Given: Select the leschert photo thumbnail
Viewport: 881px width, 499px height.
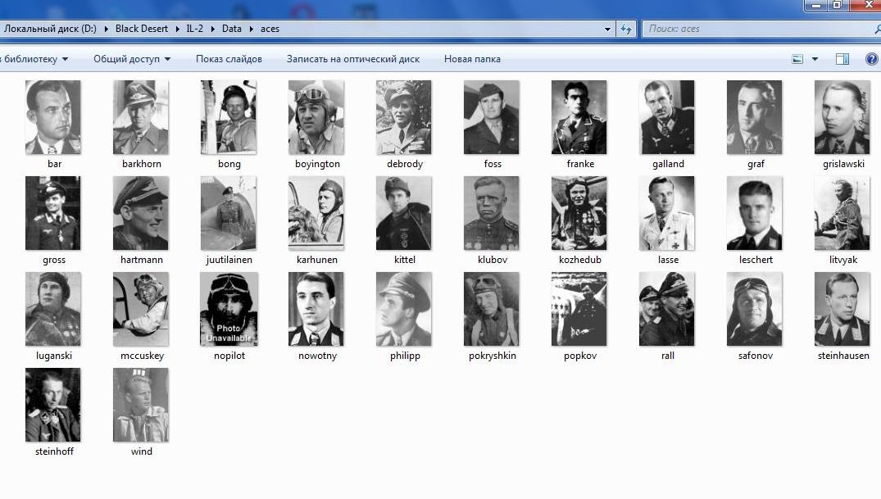Looking at the screenshot, I should (755, 213).
